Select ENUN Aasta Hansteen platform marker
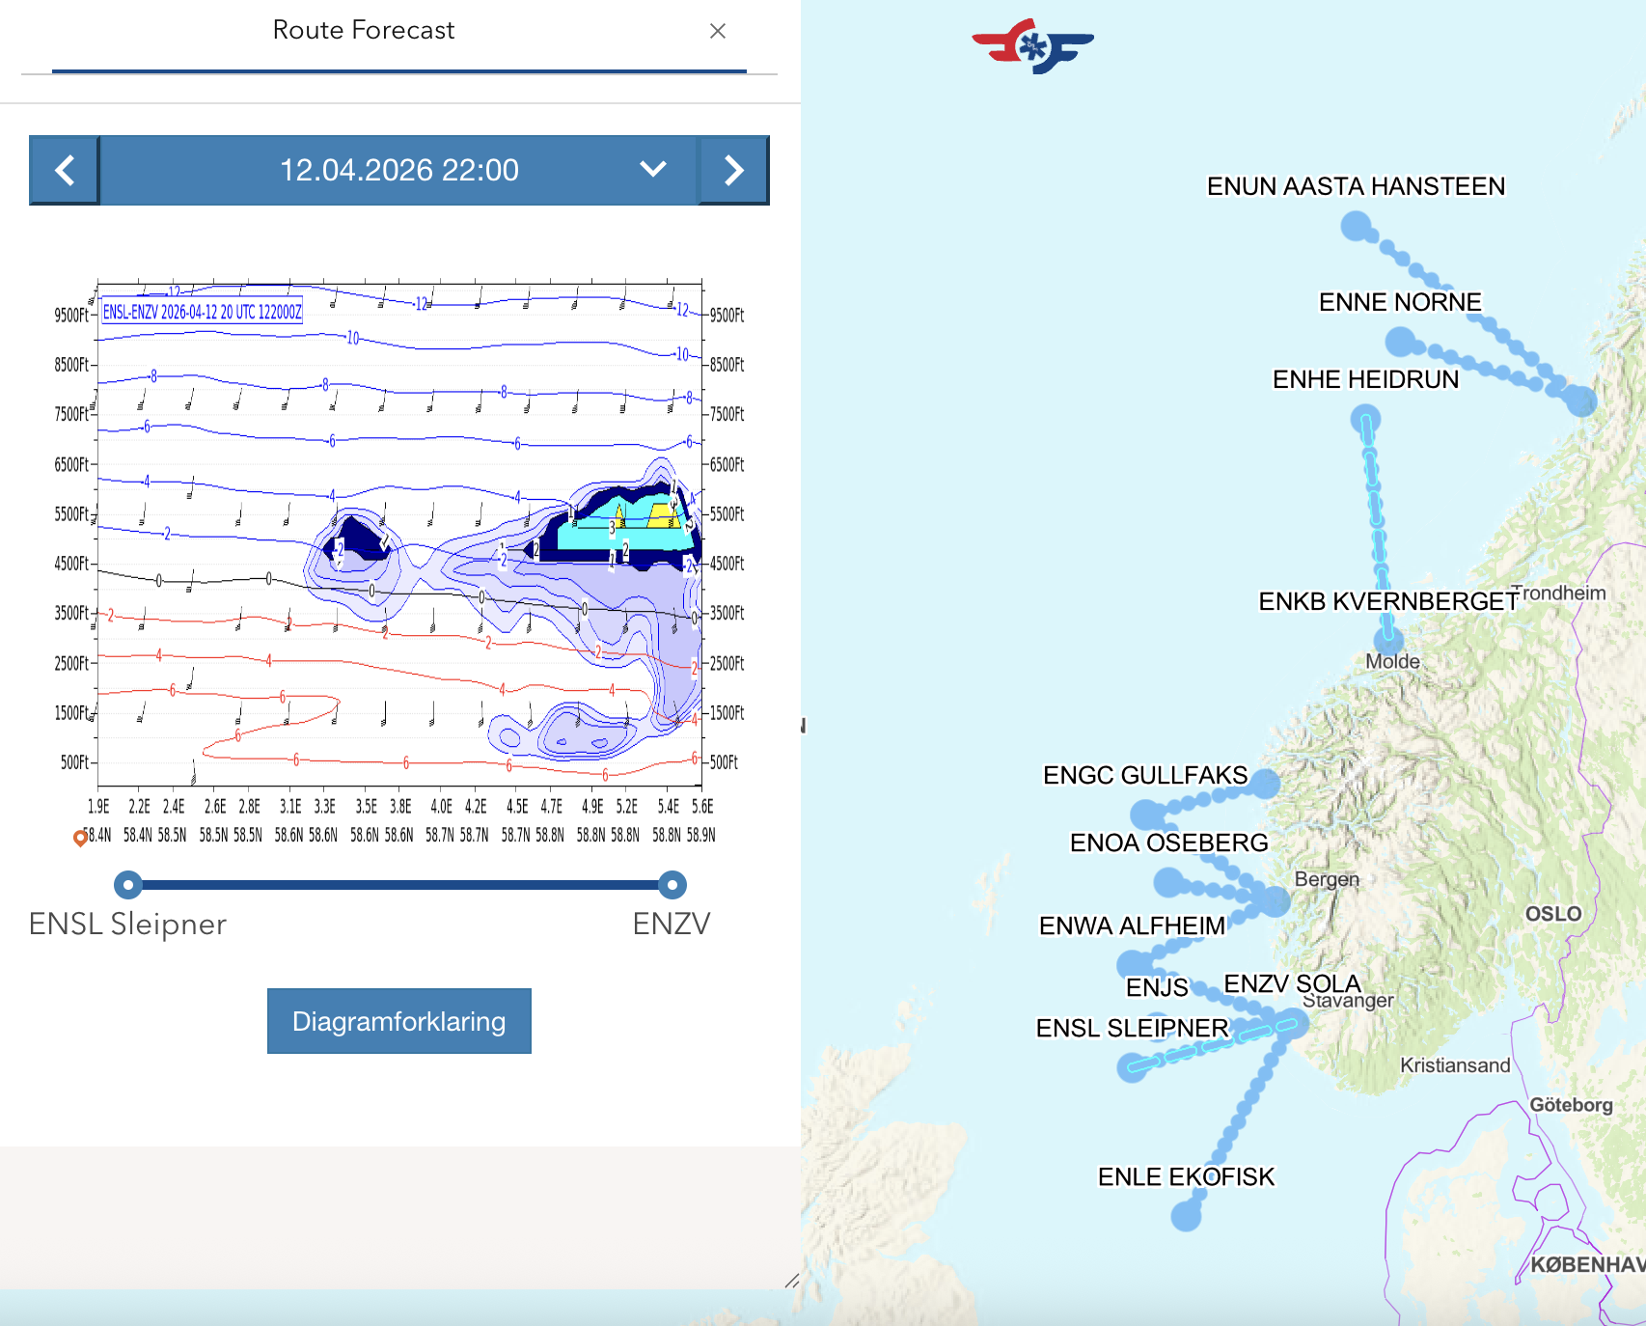This screenshot has width=1646, height=1326. [1357, 227]
